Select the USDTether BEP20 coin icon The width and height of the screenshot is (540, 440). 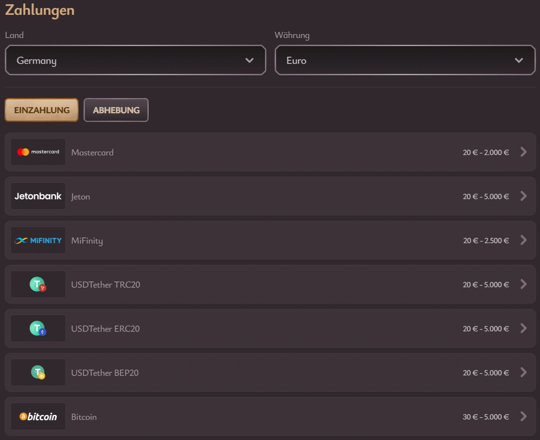click(38, 372)
